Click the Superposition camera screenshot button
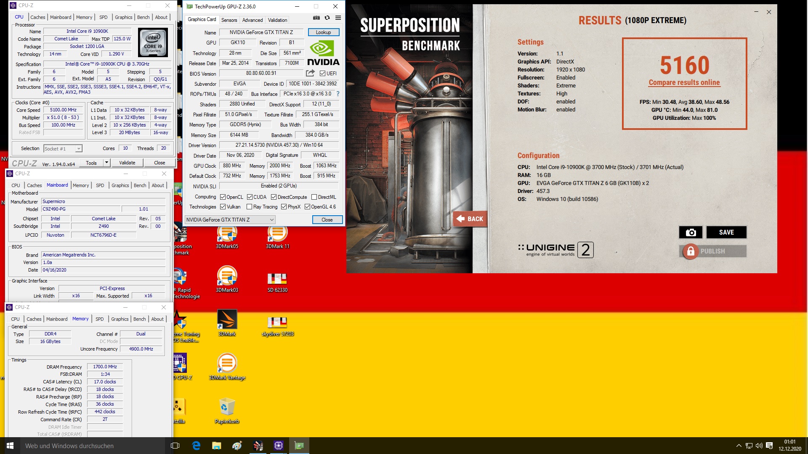 tap(691, 232)
